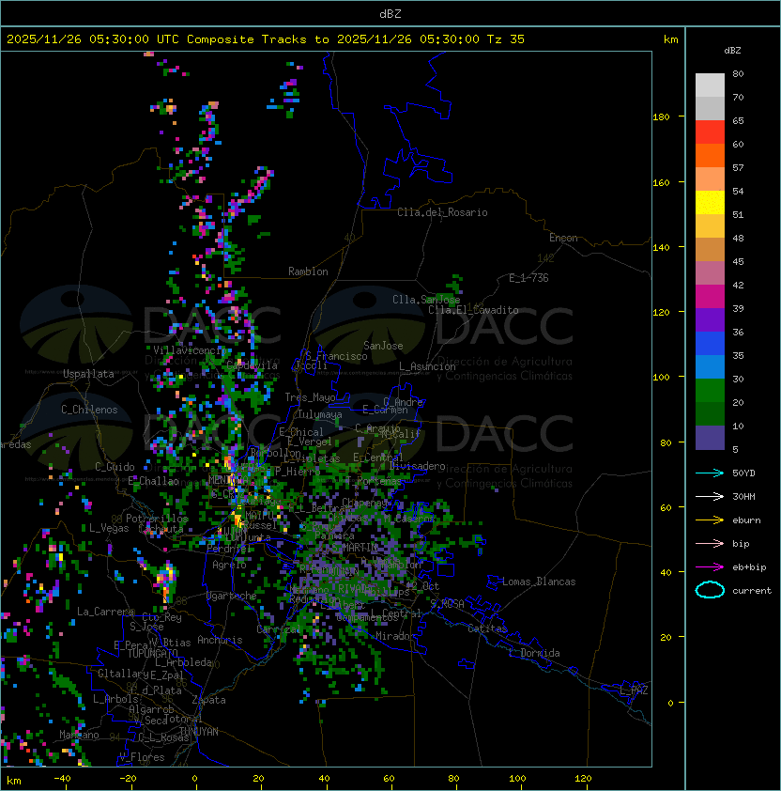Screen dimensions: 781x791
Task: Select the slate purple 5–10 dBZ swatch
Action: pyautogui.click(x=710, y=437)
